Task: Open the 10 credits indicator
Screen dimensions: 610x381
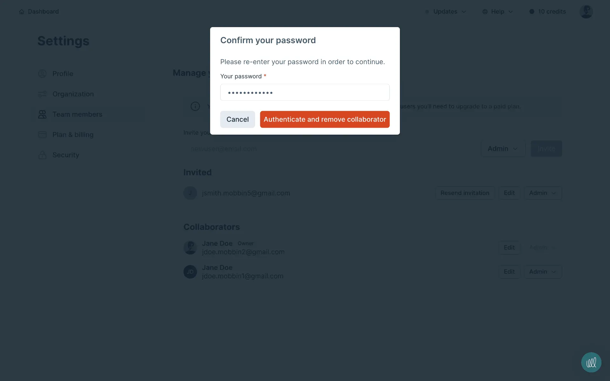Action: tap(548, 12)
